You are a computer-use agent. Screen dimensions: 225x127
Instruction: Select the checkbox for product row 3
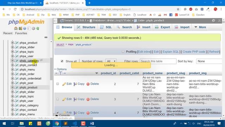[x=58, y=99]
